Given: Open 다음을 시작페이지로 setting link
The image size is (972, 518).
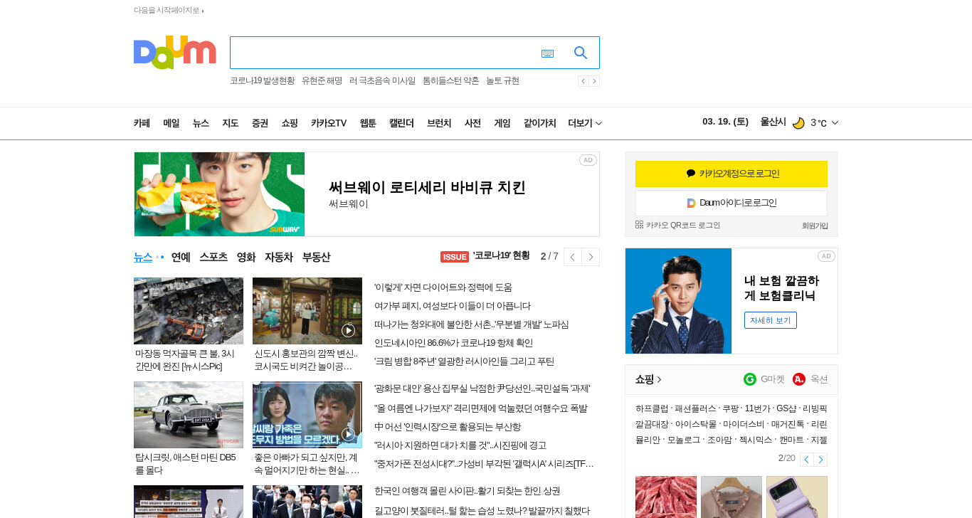Looking at the screenshot, I should (x=169, y=11).
